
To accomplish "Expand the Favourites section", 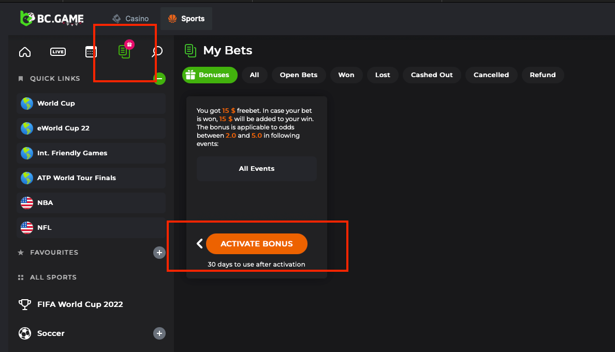I will (x=159, y=253).
